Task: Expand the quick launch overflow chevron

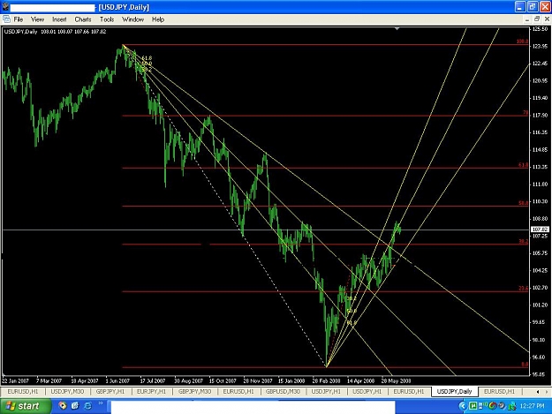Action: tap(101, 403)
